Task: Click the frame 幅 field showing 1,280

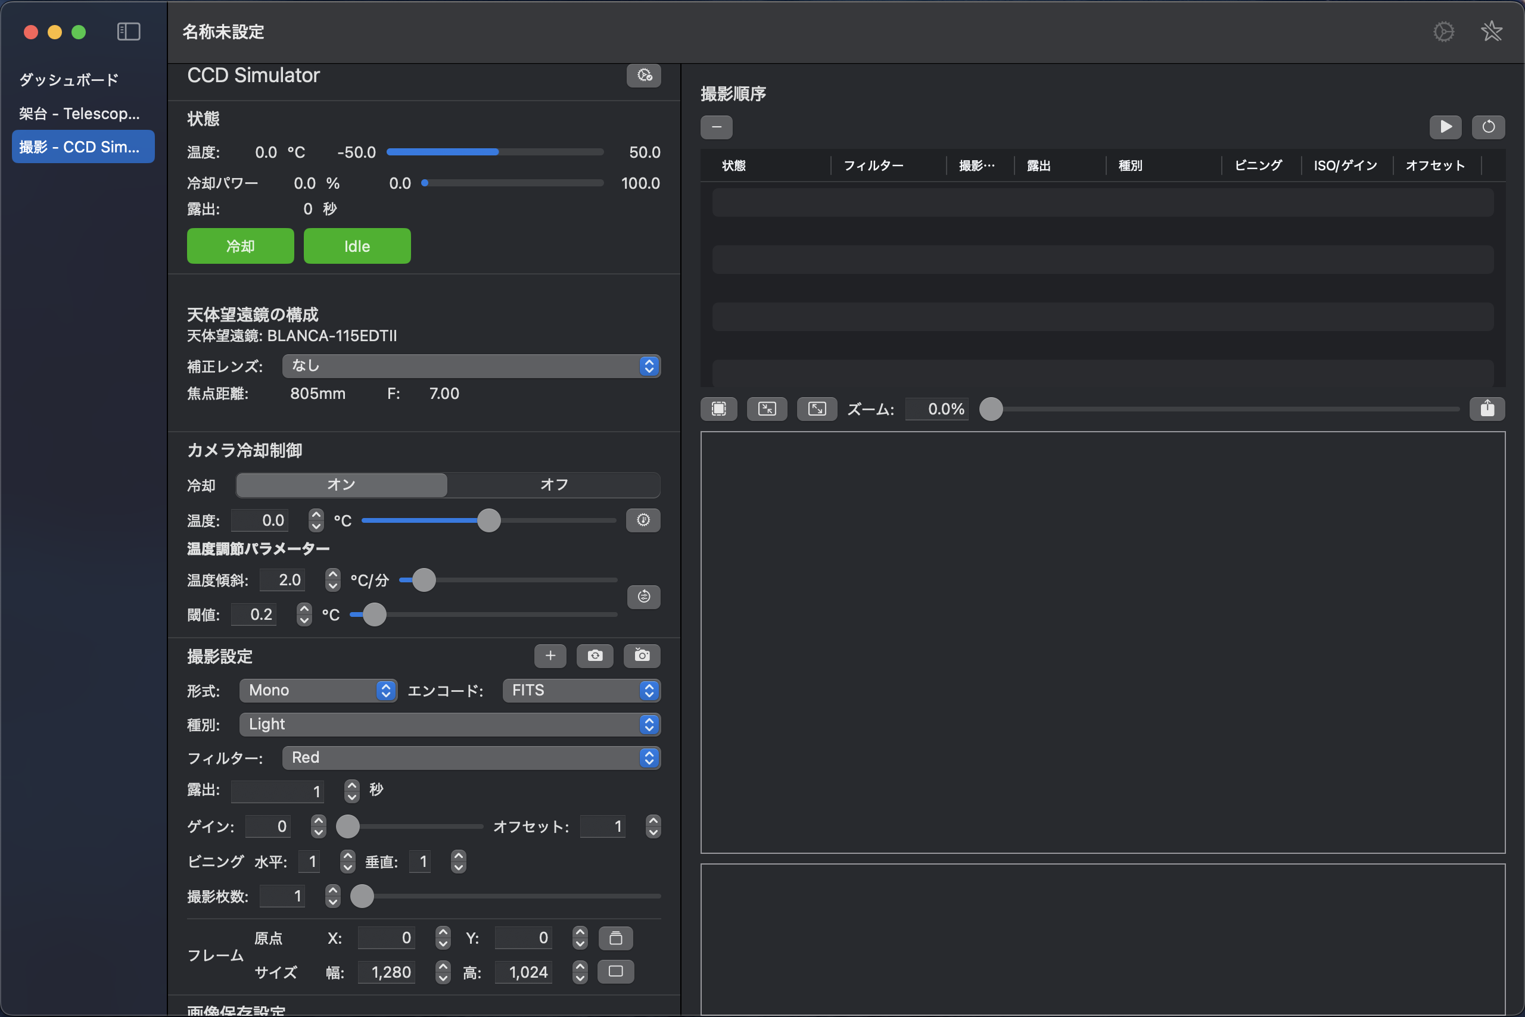Action: tap(387, 972)
